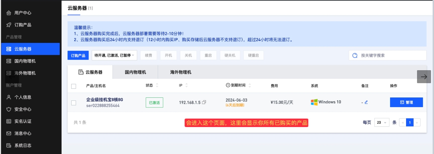The image size is (434, 154).
Task: Expand the status filter dropdown 待开通, 已激活, 已暂停
Action: 114,56
